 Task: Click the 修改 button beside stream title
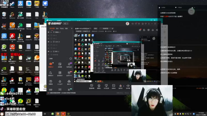[x=95, y=28]
